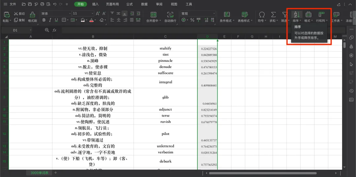Click the magnifier icon beside formula bar
This screenshot has width=356, height=177.
click(x=47, y=30)
